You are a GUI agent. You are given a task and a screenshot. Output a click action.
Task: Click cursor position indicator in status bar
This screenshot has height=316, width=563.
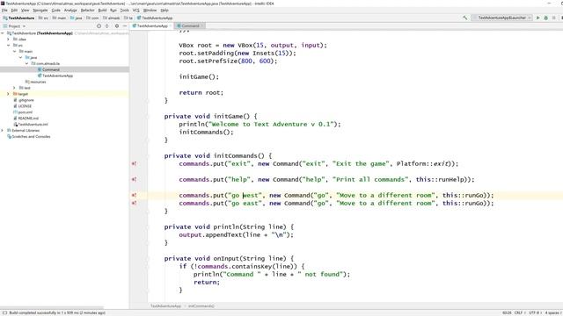[x=507, y=312]
